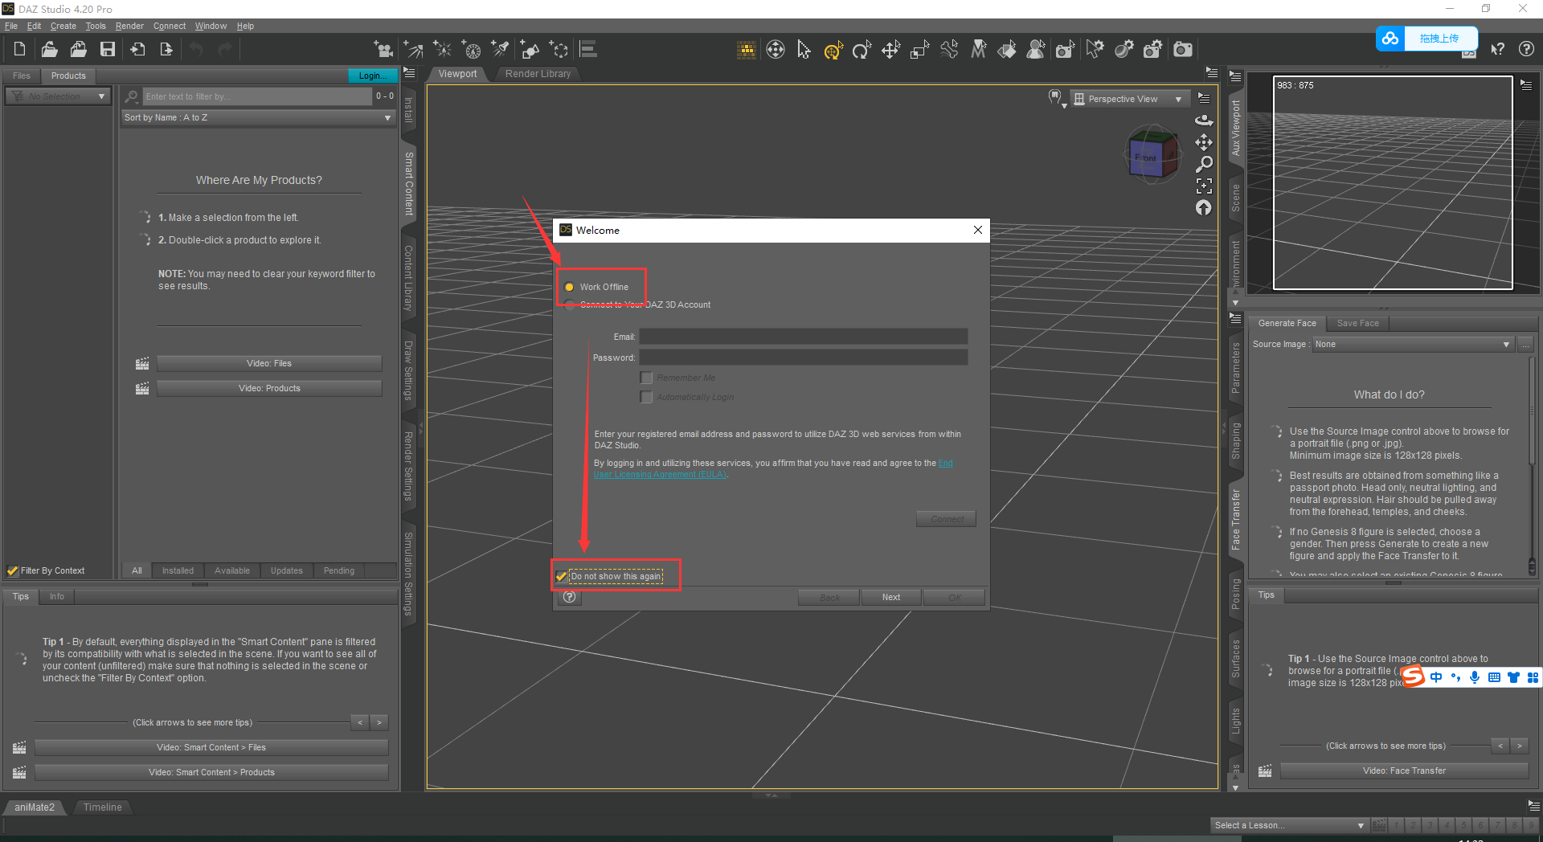Open the Sort by Name dropdown
The width and height of the screenshot is (1543, 842).
258,117
